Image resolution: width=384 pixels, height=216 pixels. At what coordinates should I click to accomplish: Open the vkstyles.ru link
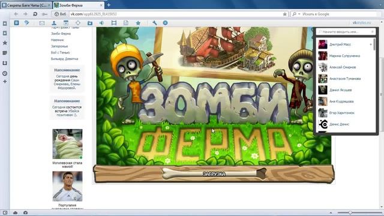point(362,23)
